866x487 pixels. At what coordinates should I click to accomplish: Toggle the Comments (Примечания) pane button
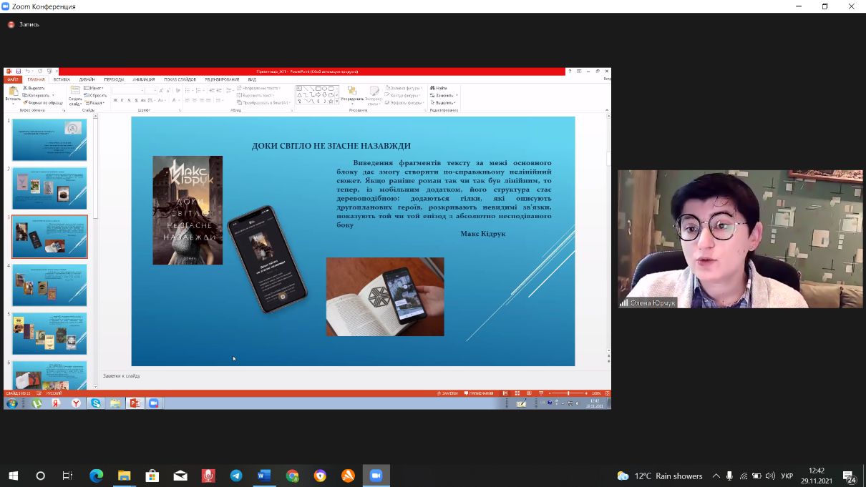click(x=479, y=393)
